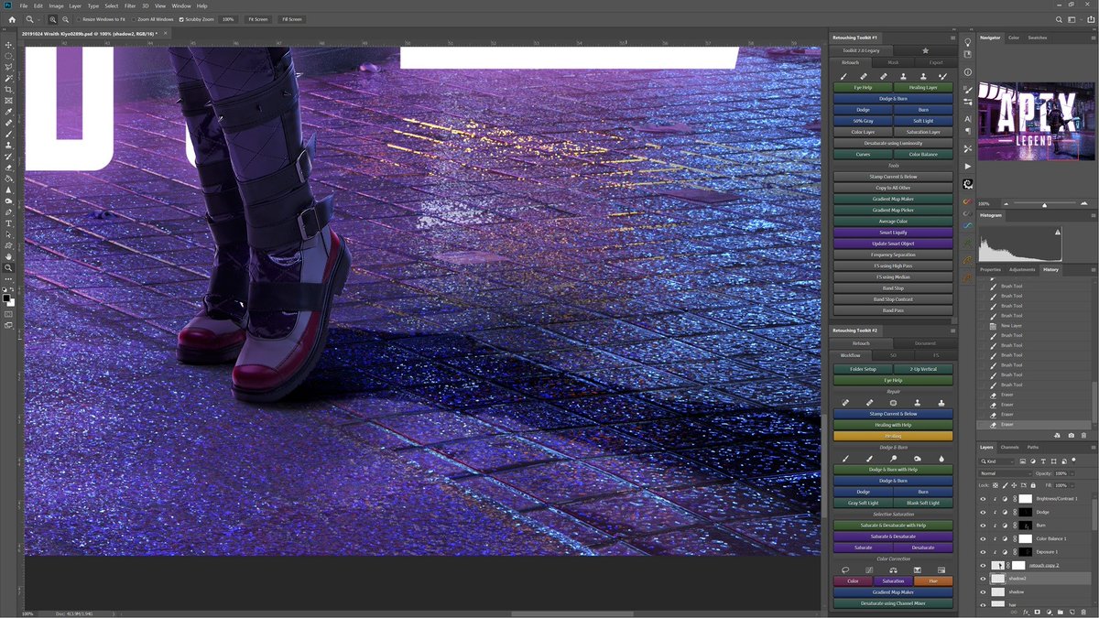Choose Zoom In mode in options bar
1099x618 pixels.
[53, 19]
